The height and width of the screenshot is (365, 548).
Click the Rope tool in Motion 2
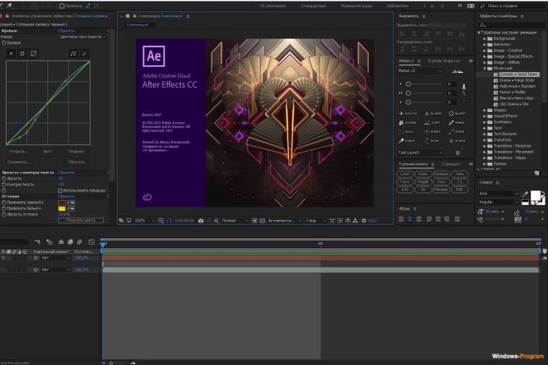click(457, 132)
